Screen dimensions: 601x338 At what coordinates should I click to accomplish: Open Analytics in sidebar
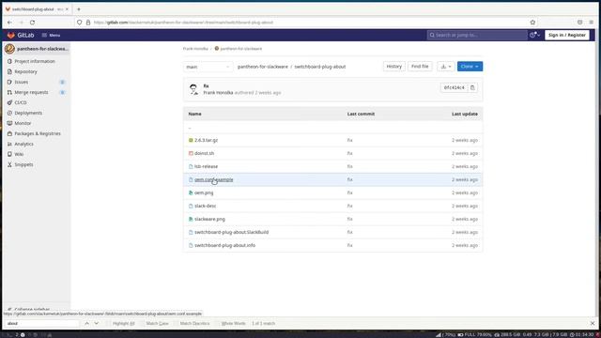click(23, 144)
